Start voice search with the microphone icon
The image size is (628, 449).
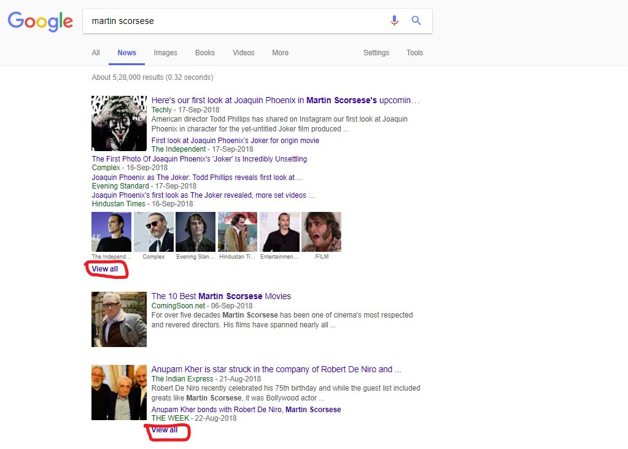coord(394,20)
